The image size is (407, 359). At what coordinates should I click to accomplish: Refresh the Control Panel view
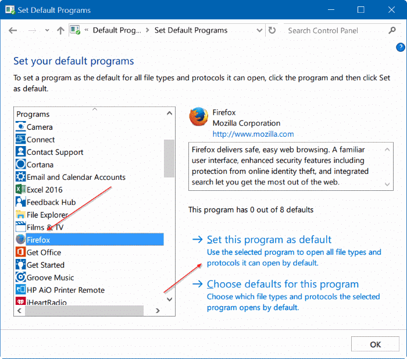[272, 30]
